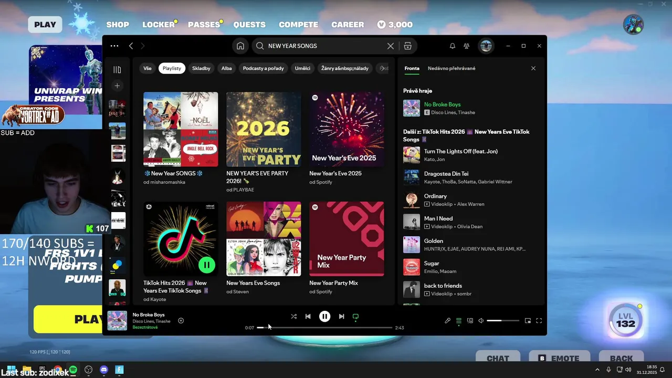Open Connect to a device icon
Screen dimensions: 672x378
pyautogui.click(x=470, y=321)
